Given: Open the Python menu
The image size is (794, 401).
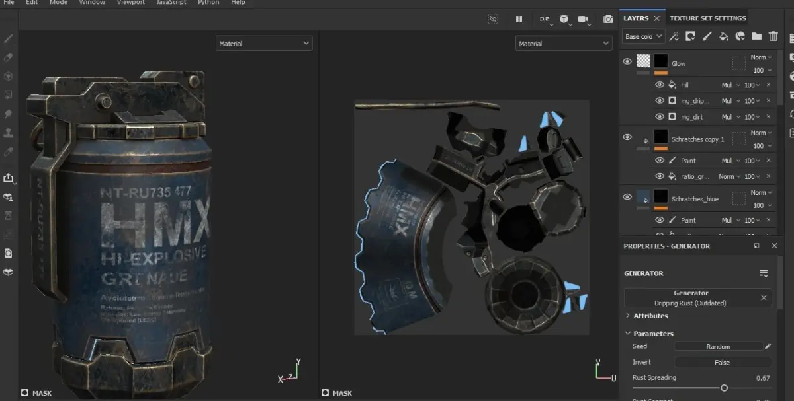Looking at the screenshot, I should (208, 3).
